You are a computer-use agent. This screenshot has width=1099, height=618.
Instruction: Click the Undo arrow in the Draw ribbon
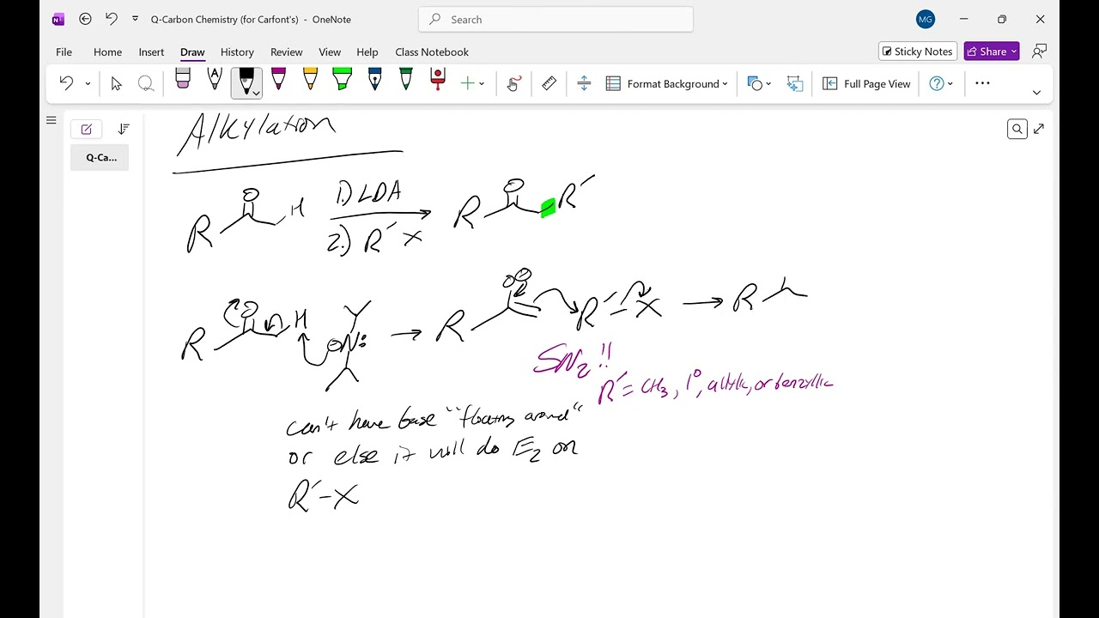[x=66, y=83]
